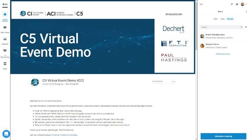Open the support chat bubble launcher
249x140 pixels.
point(6,134)
